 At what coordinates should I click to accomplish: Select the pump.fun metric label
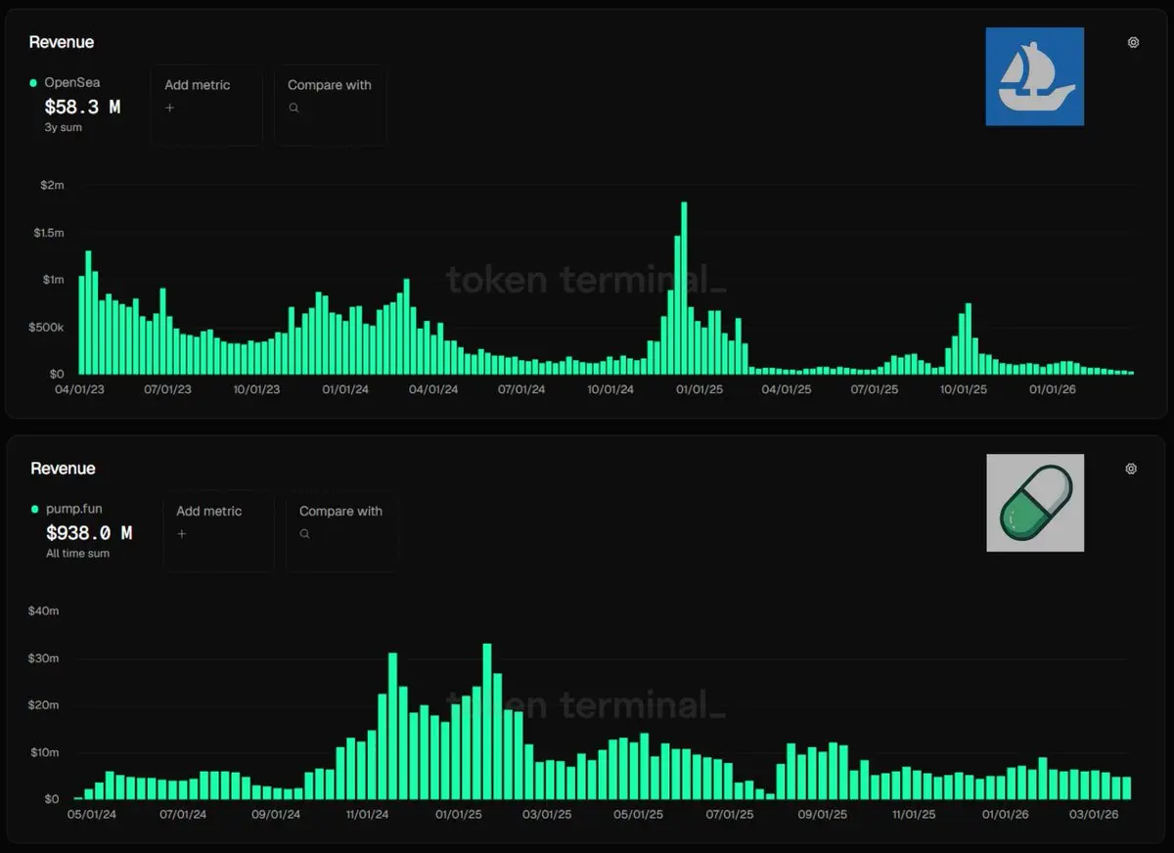point(73,510)
